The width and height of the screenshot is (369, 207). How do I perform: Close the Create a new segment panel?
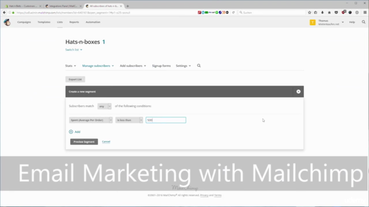coord(299,91)
